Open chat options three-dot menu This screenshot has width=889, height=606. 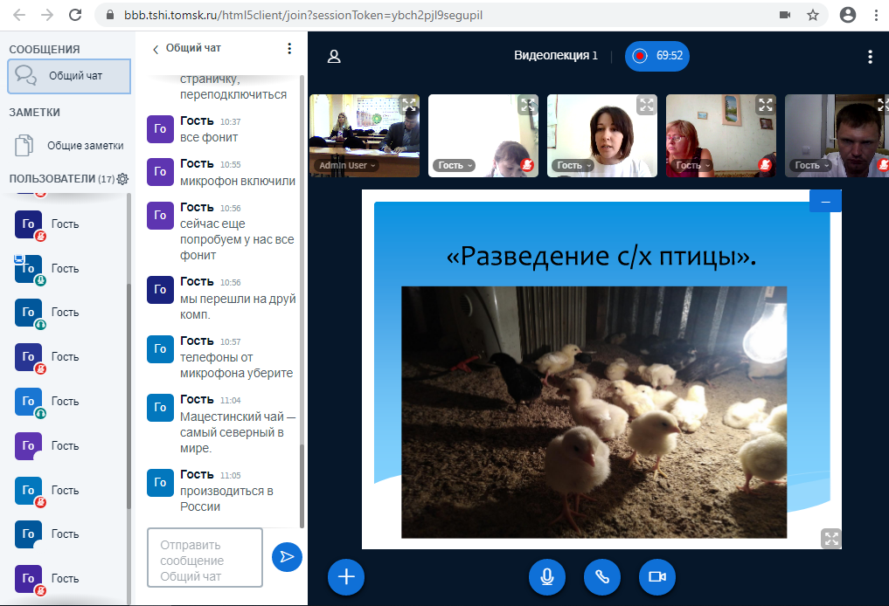click(x=290, y=49)
